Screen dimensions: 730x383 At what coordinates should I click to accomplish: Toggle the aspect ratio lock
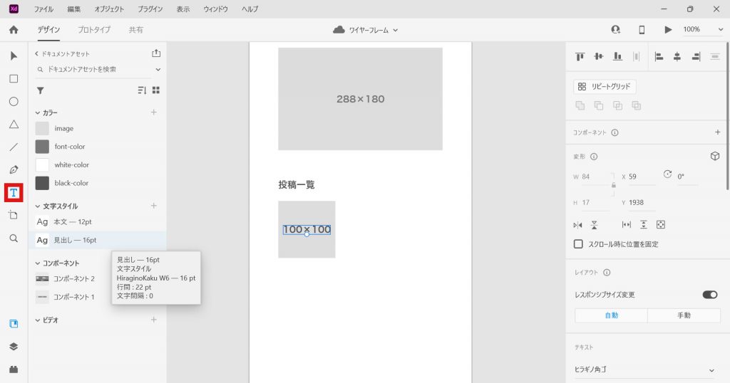[x=614, y=185]
